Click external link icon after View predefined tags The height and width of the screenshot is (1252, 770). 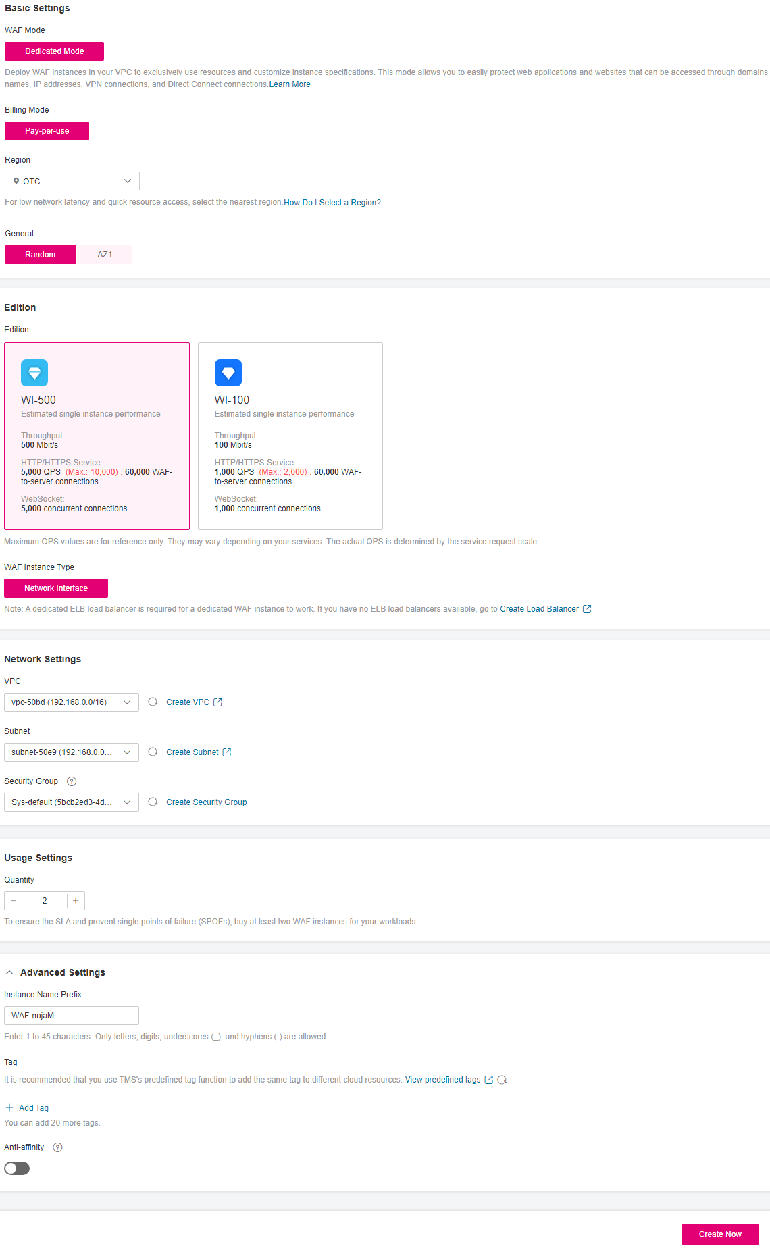(x=489, y=1080)
